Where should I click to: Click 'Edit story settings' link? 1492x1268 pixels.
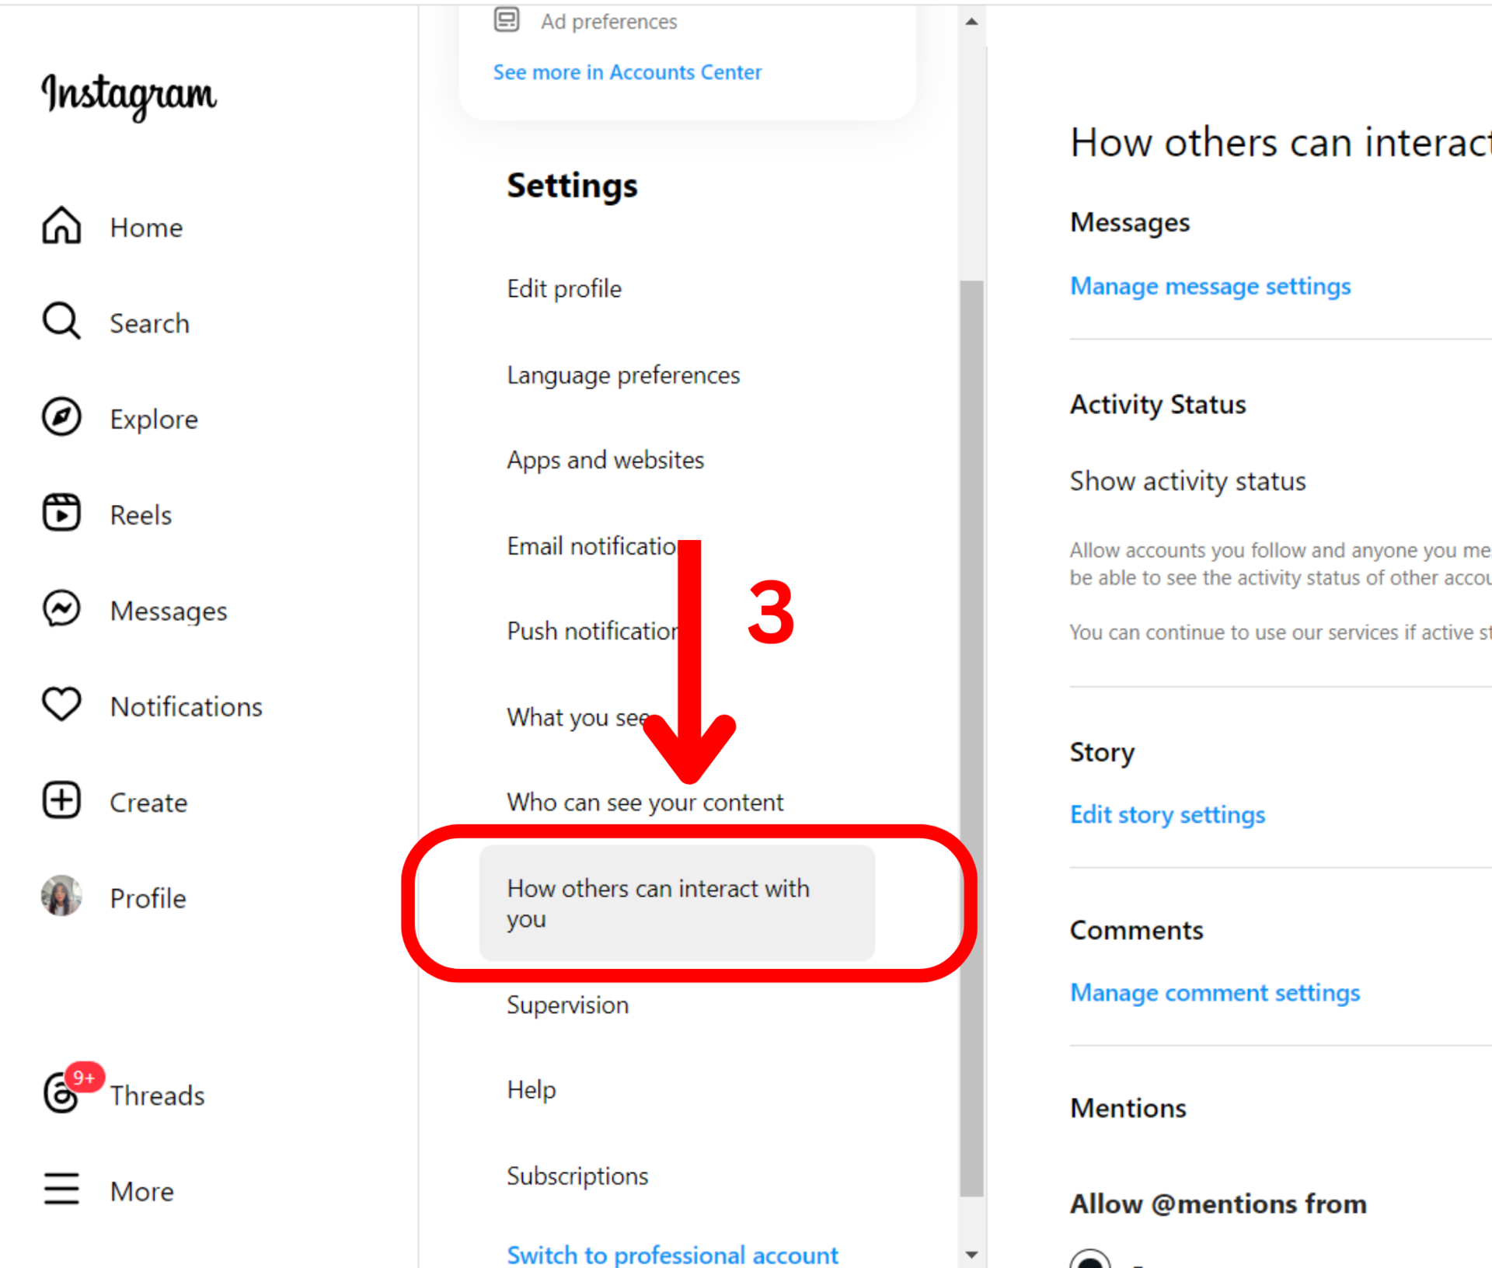1167,815
